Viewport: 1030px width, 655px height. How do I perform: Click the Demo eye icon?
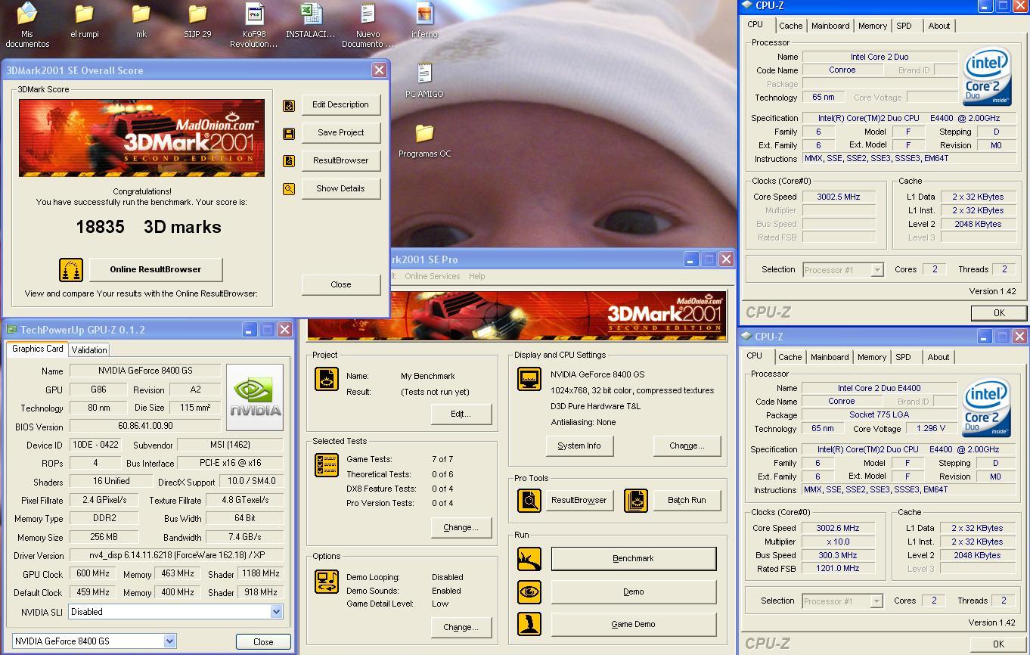point(529,591)
